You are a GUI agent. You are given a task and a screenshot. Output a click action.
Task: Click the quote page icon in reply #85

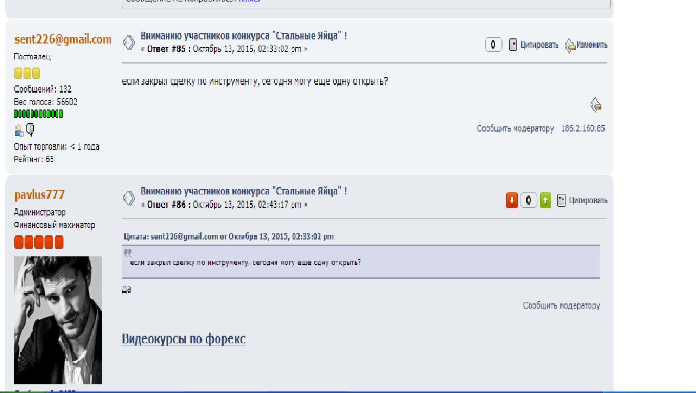coord(513,45)
